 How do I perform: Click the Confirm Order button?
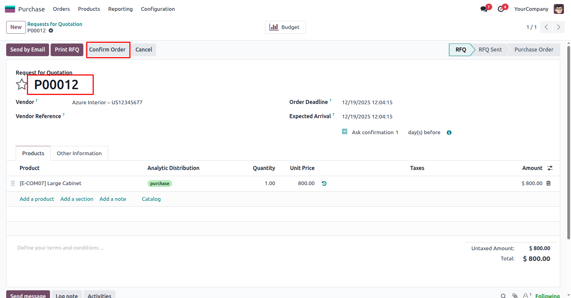click(x=107, y=50)
